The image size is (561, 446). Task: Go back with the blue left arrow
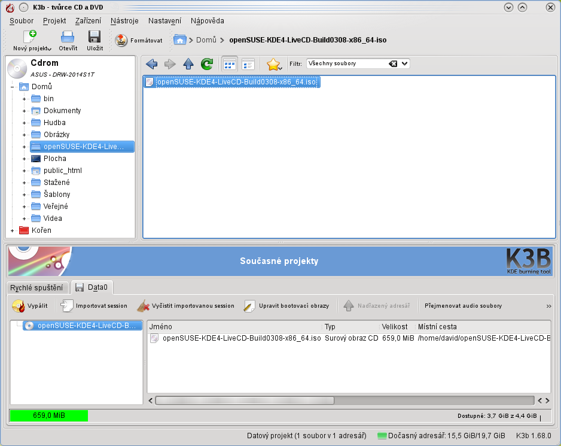[x=152, y=64]
